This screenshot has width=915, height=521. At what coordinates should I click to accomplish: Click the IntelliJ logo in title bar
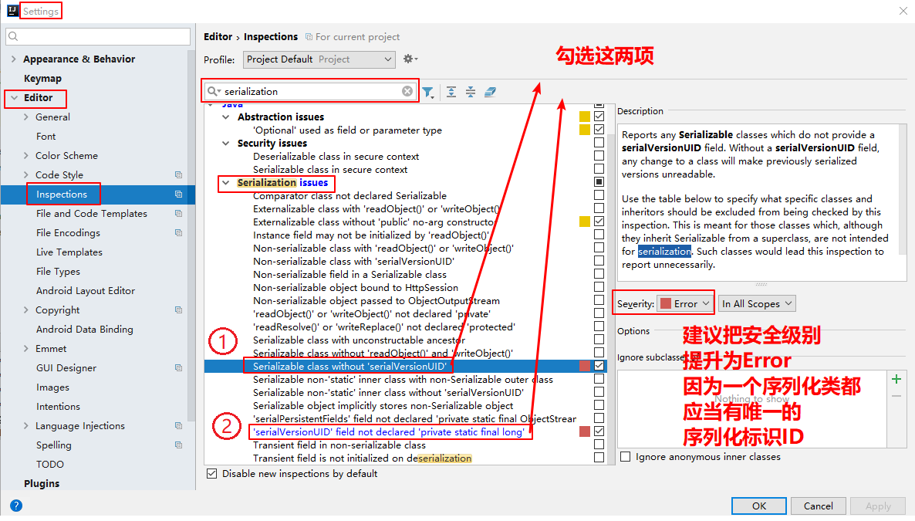click(13, 11)
